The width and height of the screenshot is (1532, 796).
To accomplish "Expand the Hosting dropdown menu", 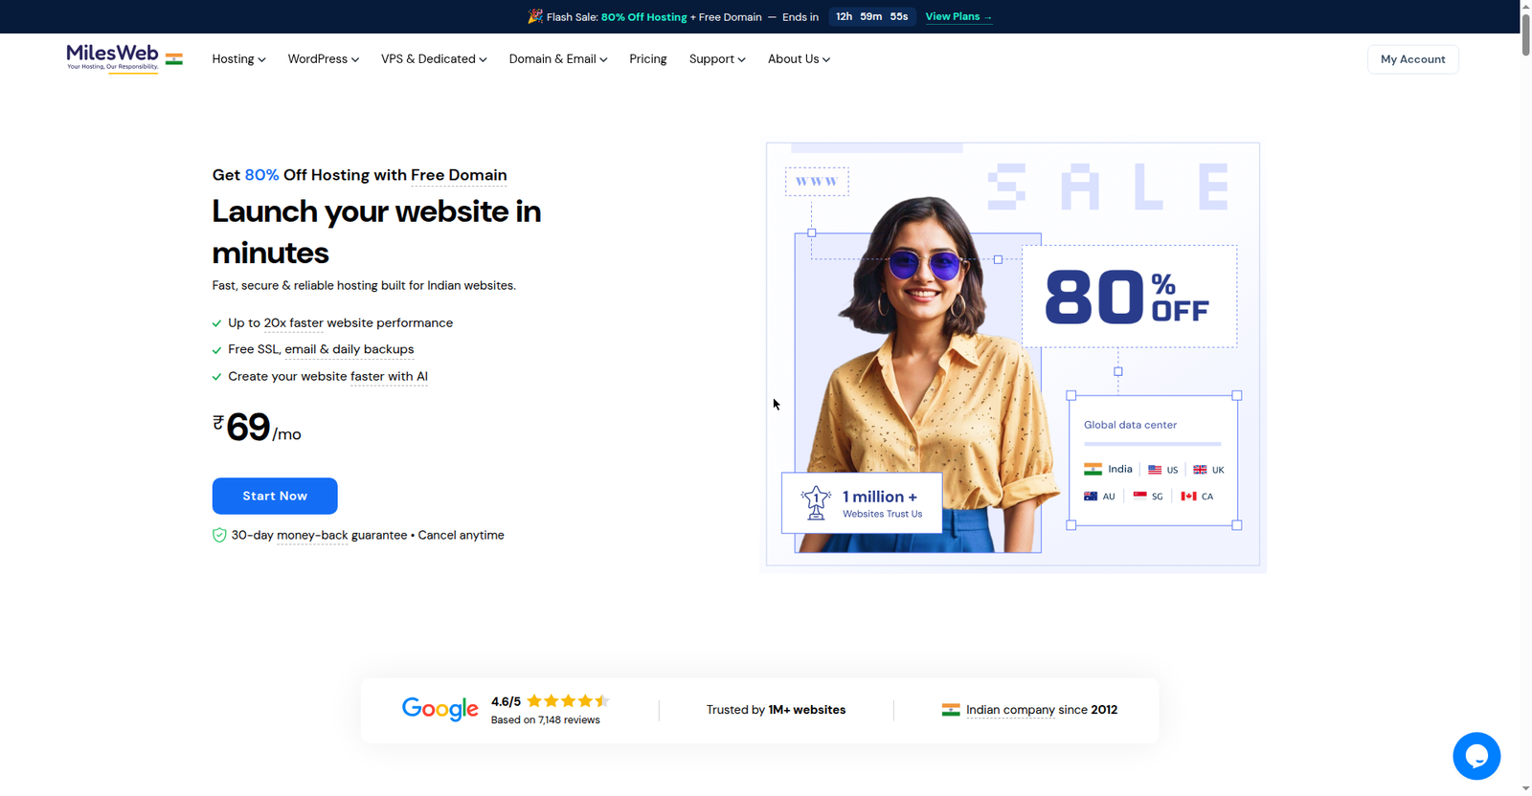I will click(238, 59).
